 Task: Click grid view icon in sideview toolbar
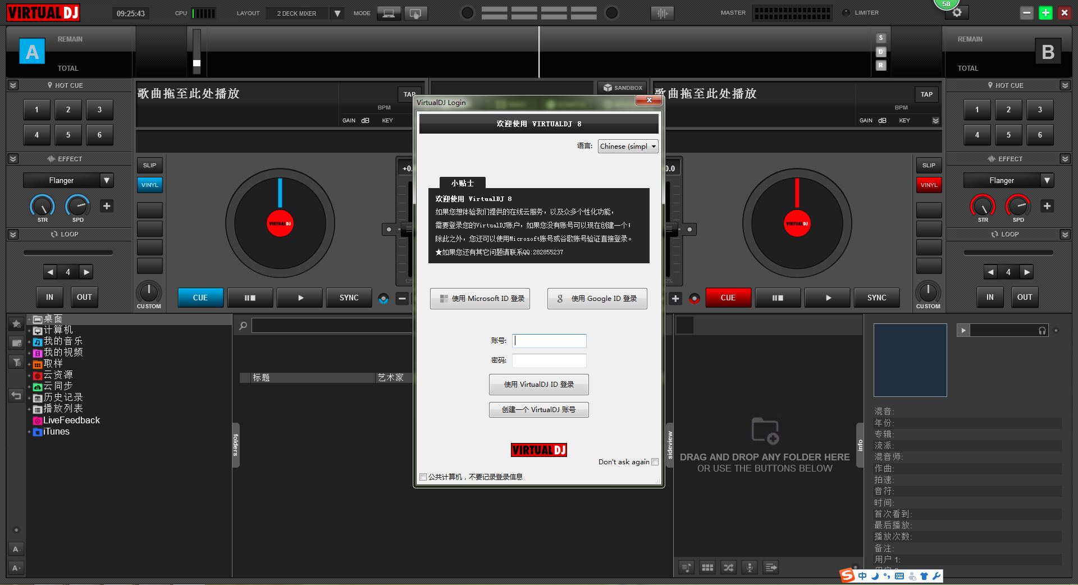707,568
